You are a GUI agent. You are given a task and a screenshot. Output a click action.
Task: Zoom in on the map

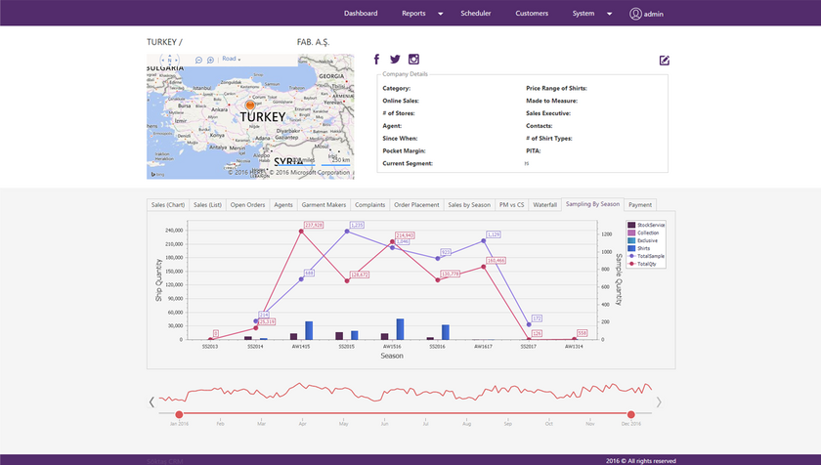click(x=210, y=60)
